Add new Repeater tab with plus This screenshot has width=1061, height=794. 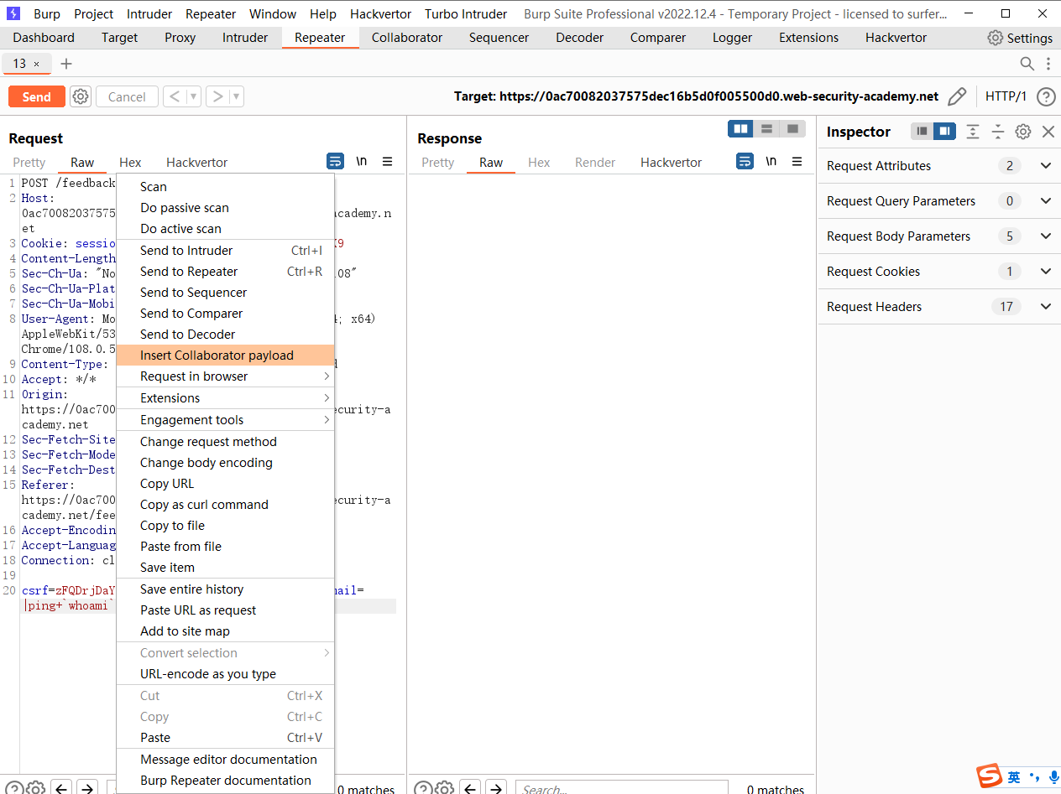[66, 64]
